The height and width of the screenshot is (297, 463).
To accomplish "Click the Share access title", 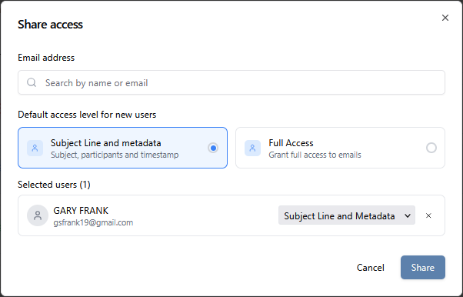I will [x=50, y=24].
